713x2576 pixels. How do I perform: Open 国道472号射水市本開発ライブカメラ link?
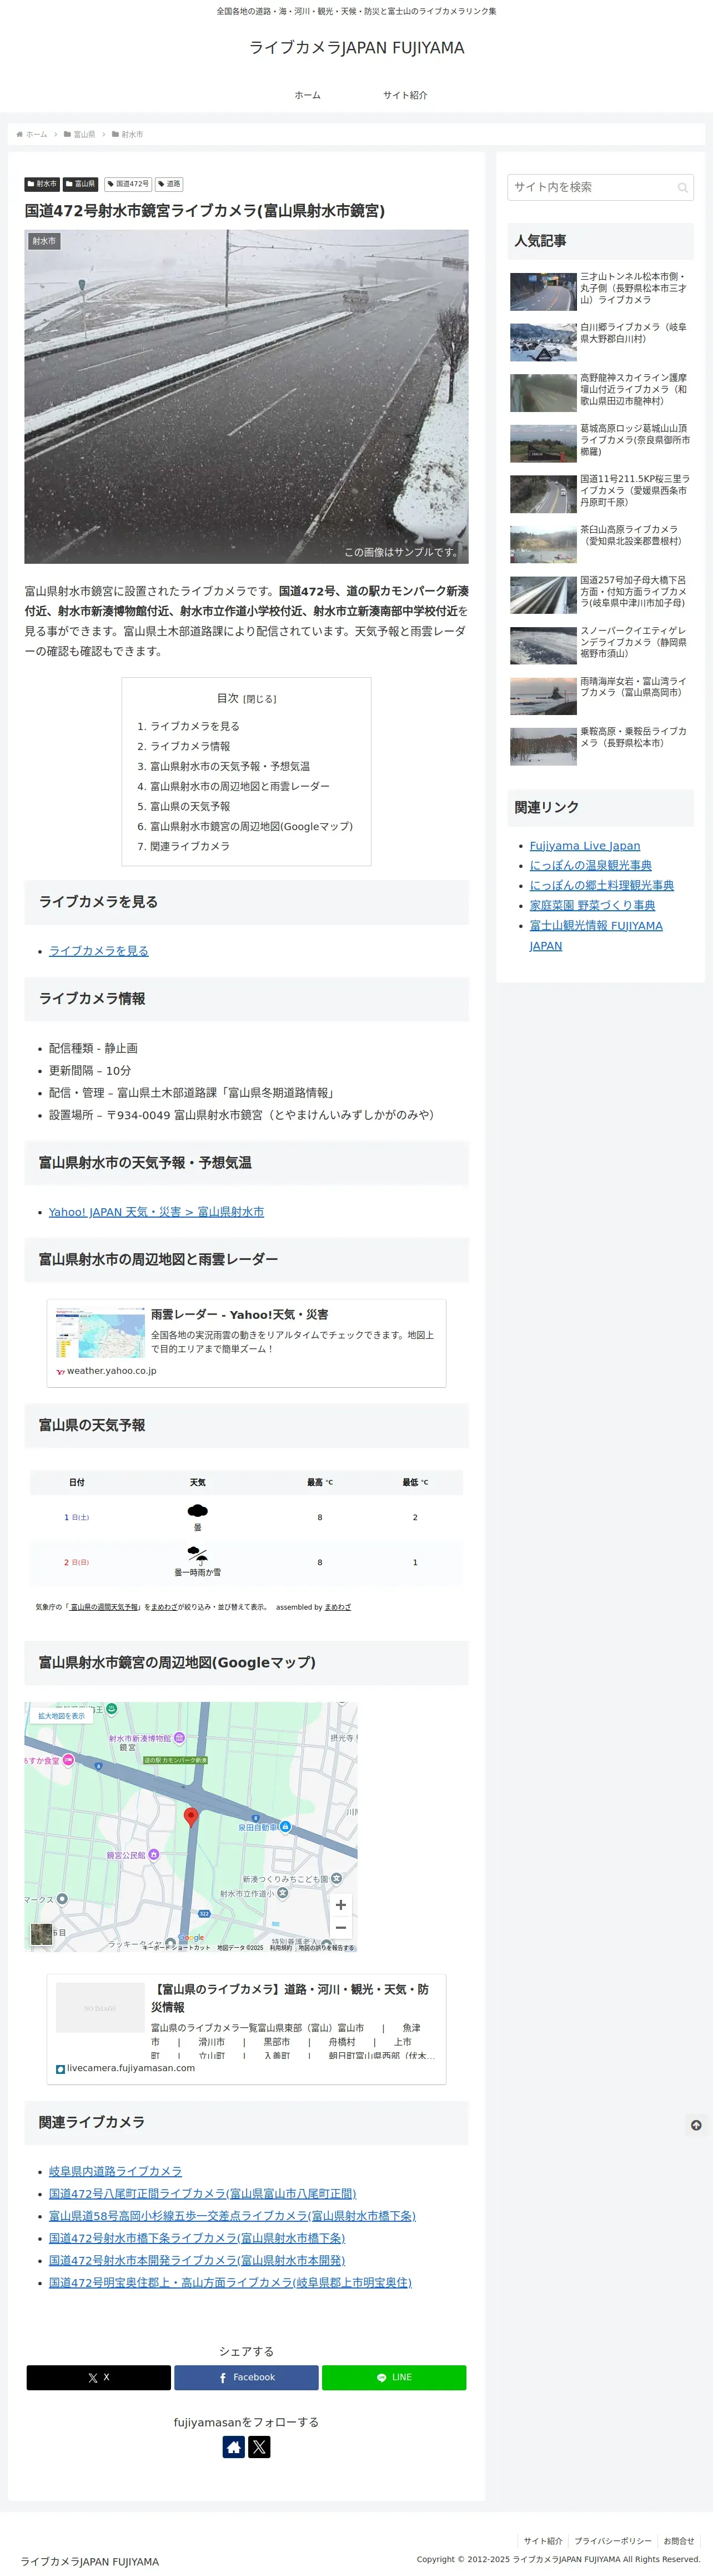[x=197, y=2260]
